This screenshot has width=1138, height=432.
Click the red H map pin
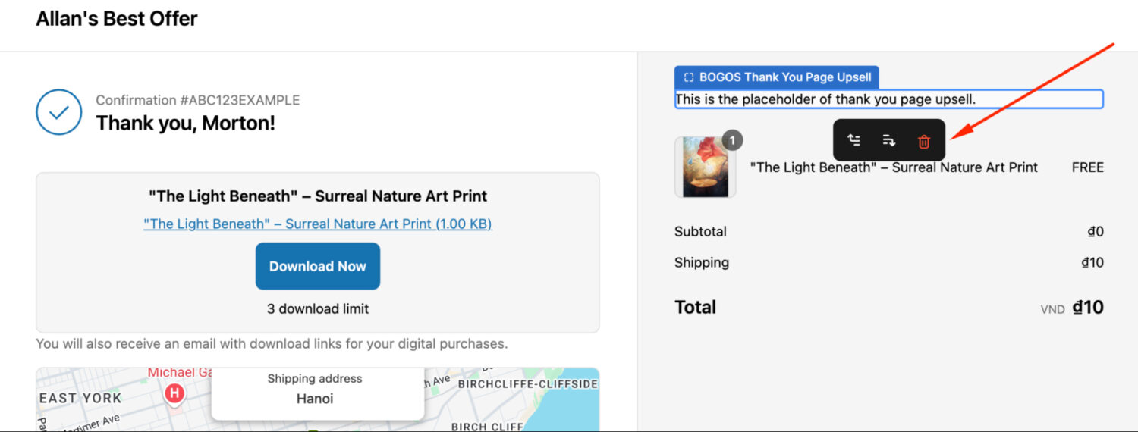(x=174, y=393)
